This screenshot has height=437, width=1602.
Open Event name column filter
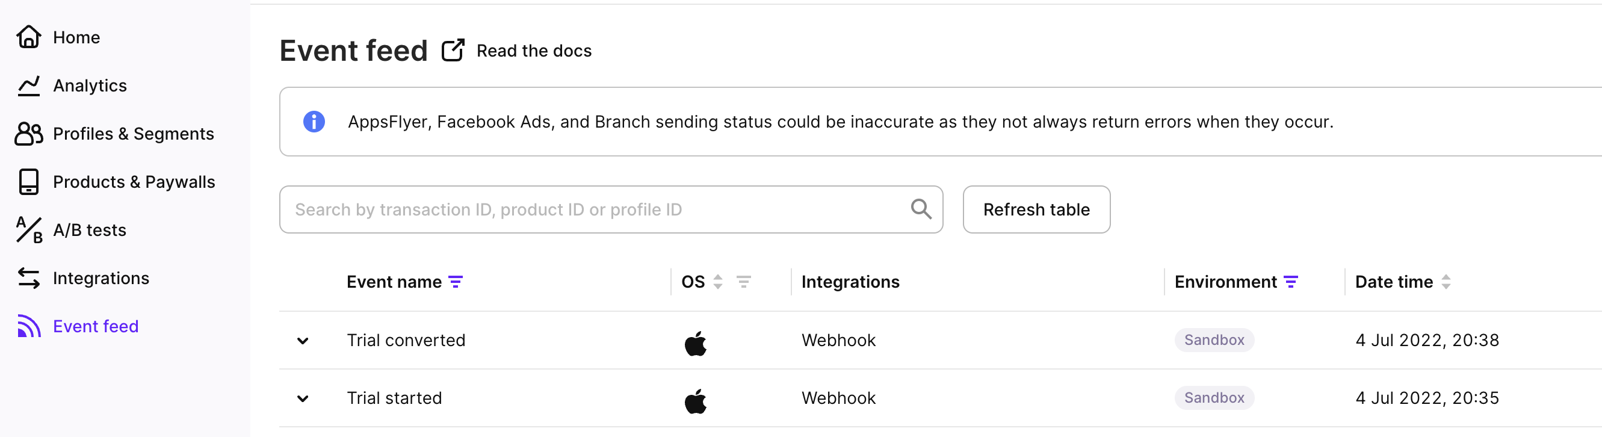[456, 282]
